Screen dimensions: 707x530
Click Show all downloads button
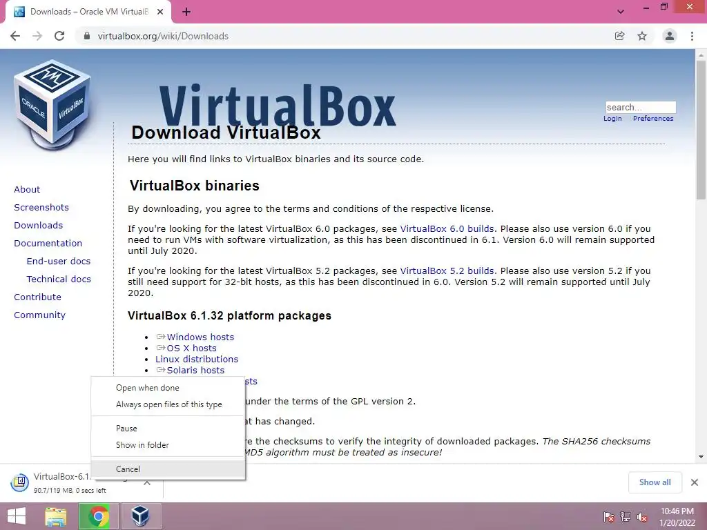click(x=655, y=482)
